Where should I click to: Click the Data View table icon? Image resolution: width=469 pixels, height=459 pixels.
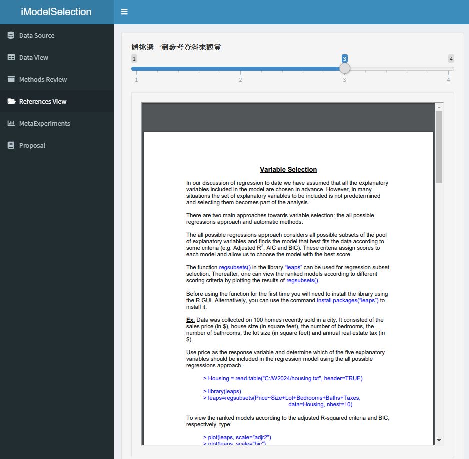(11, 57)
